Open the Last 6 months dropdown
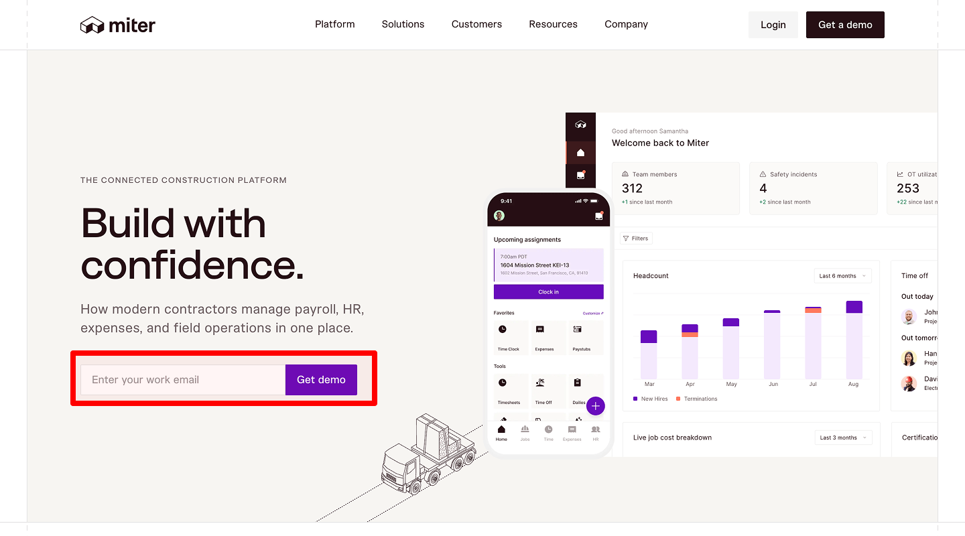The image size is (965, 536). click(842, 275)
